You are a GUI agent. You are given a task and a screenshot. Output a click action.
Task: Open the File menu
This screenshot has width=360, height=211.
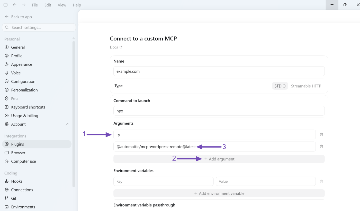click(35, 5)
